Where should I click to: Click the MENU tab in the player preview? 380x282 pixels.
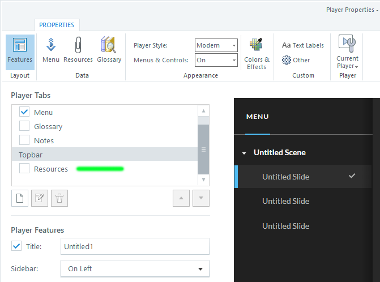click(x=258, y=117)
